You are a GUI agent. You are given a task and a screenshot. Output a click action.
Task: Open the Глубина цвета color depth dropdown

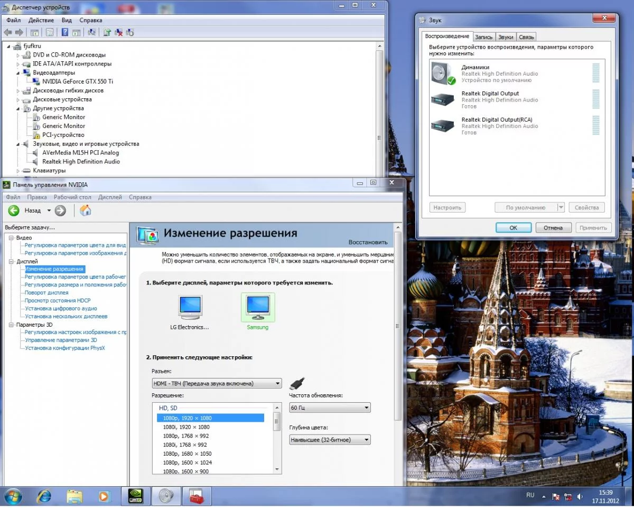[330, 439]
